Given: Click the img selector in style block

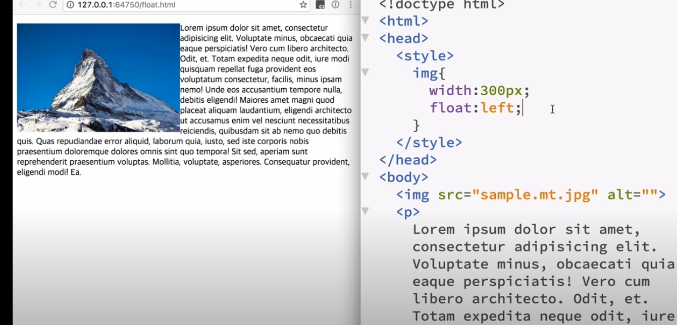Looking at the screenshot, I should [x=425, y=73].
